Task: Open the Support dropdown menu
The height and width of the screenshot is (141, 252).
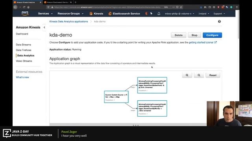Action: (219, 14)
